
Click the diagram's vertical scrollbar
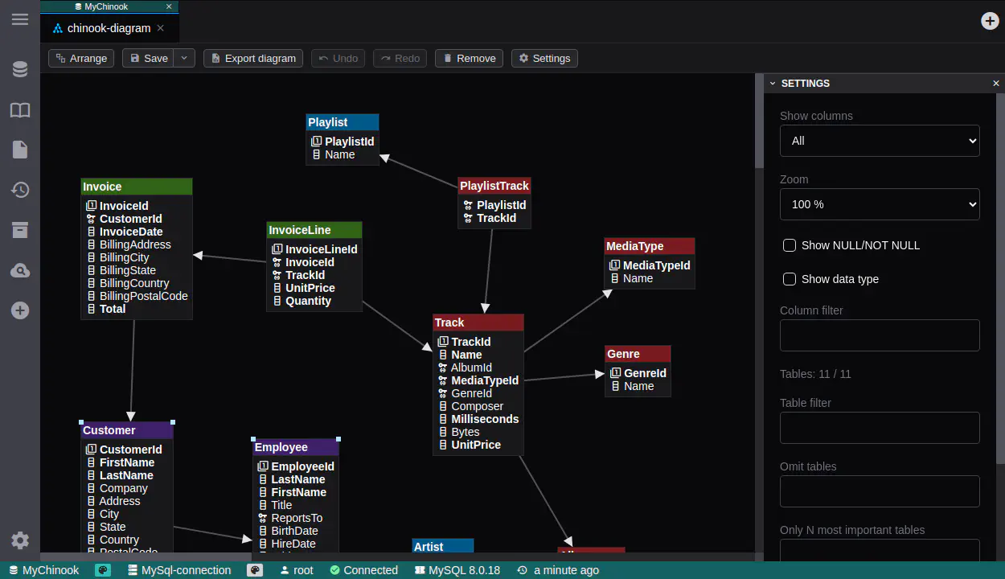(759, 121)
